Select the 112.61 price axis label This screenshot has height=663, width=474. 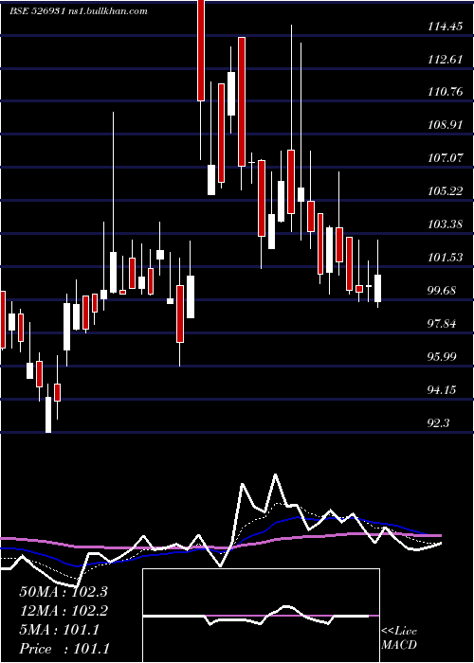(446, 60)
